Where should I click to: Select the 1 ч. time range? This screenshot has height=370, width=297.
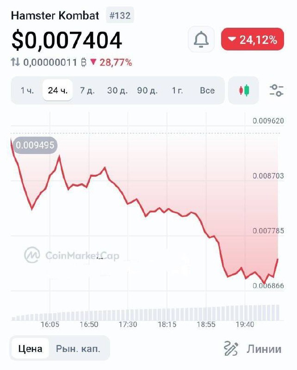click(x=27, y=90)
